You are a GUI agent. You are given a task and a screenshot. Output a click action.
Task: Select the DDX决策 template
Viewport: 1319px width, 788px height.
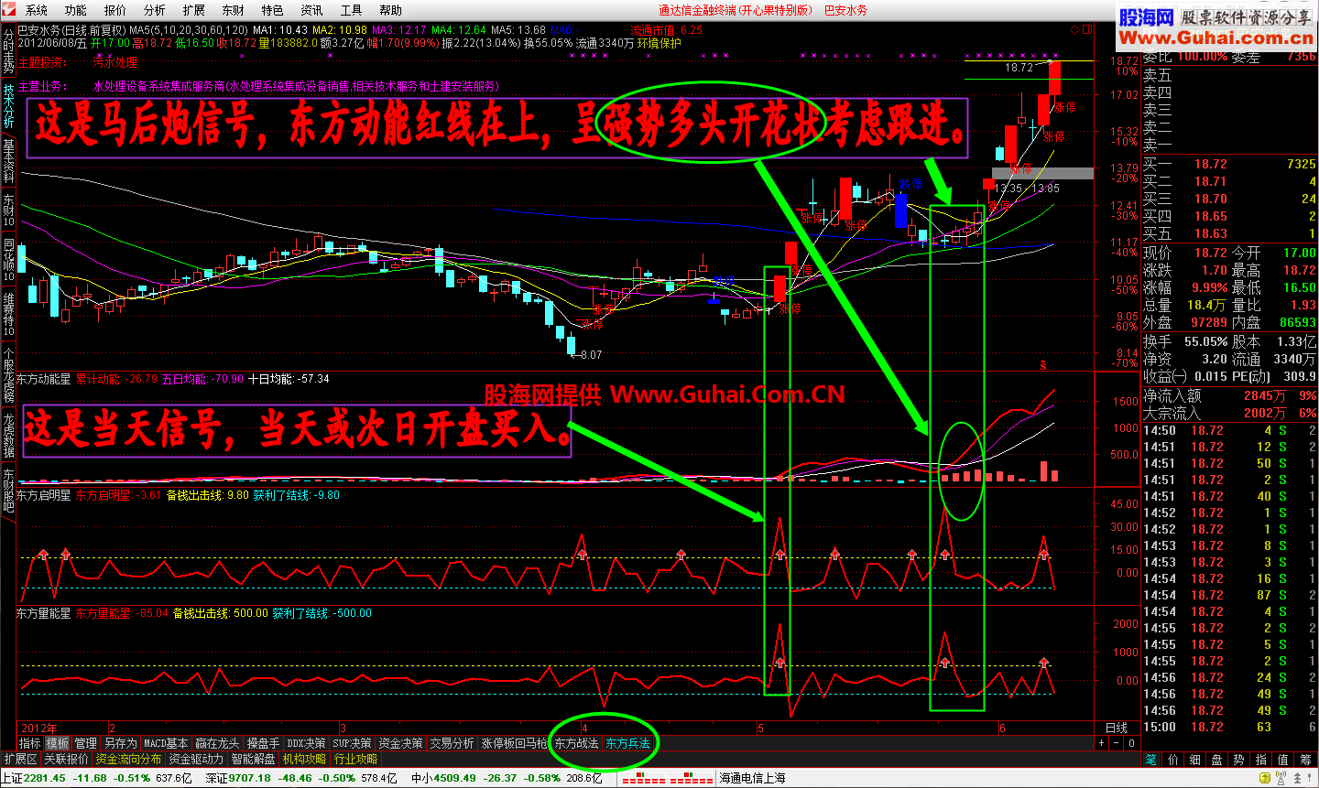[x=306, y=743]
